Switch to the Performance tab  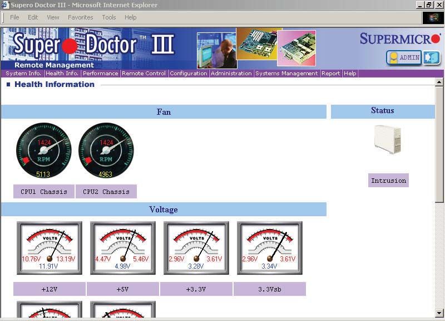101,74
